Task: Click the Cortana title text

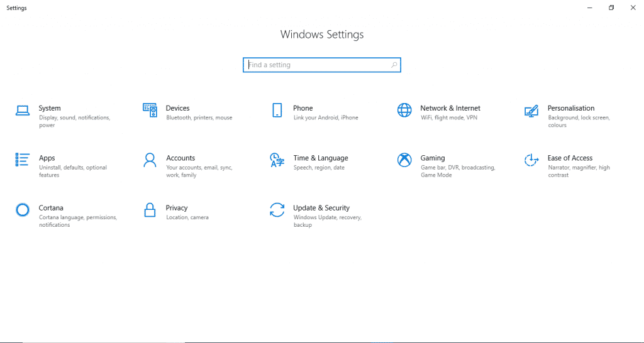Action: pyautogui.click(x=51, y=207)
